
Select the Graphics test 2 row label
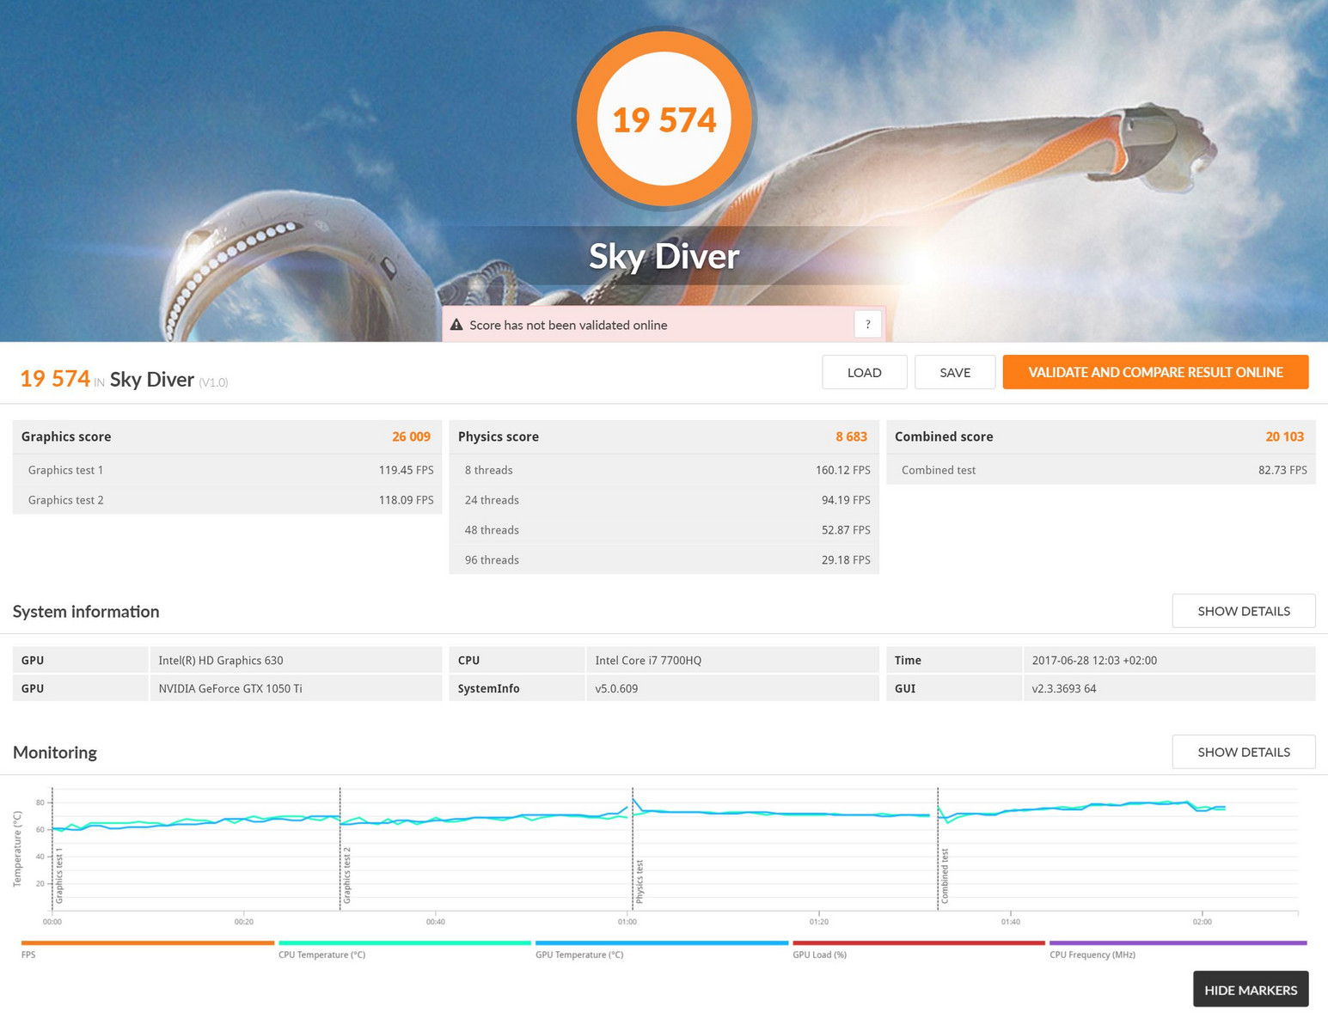click(65, 500)
